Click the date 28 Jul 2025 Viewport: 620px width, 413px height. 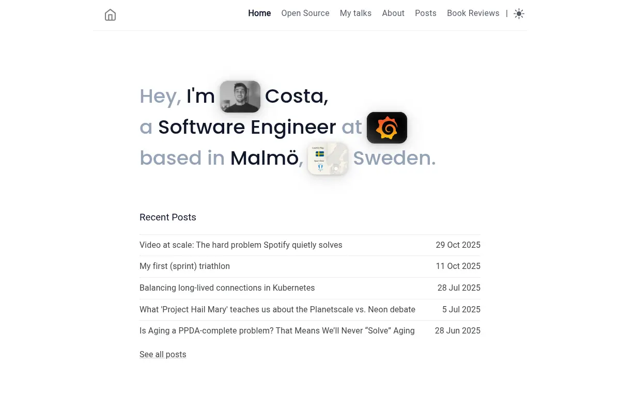coord(459,288)
